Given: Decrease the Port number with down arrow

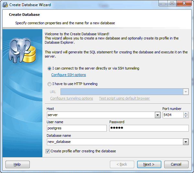Looking at the screenshot, I should 186,116.
